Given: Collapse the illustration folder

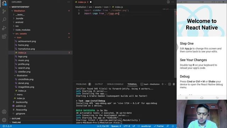Looking at the screenshot, I should 22,75.
